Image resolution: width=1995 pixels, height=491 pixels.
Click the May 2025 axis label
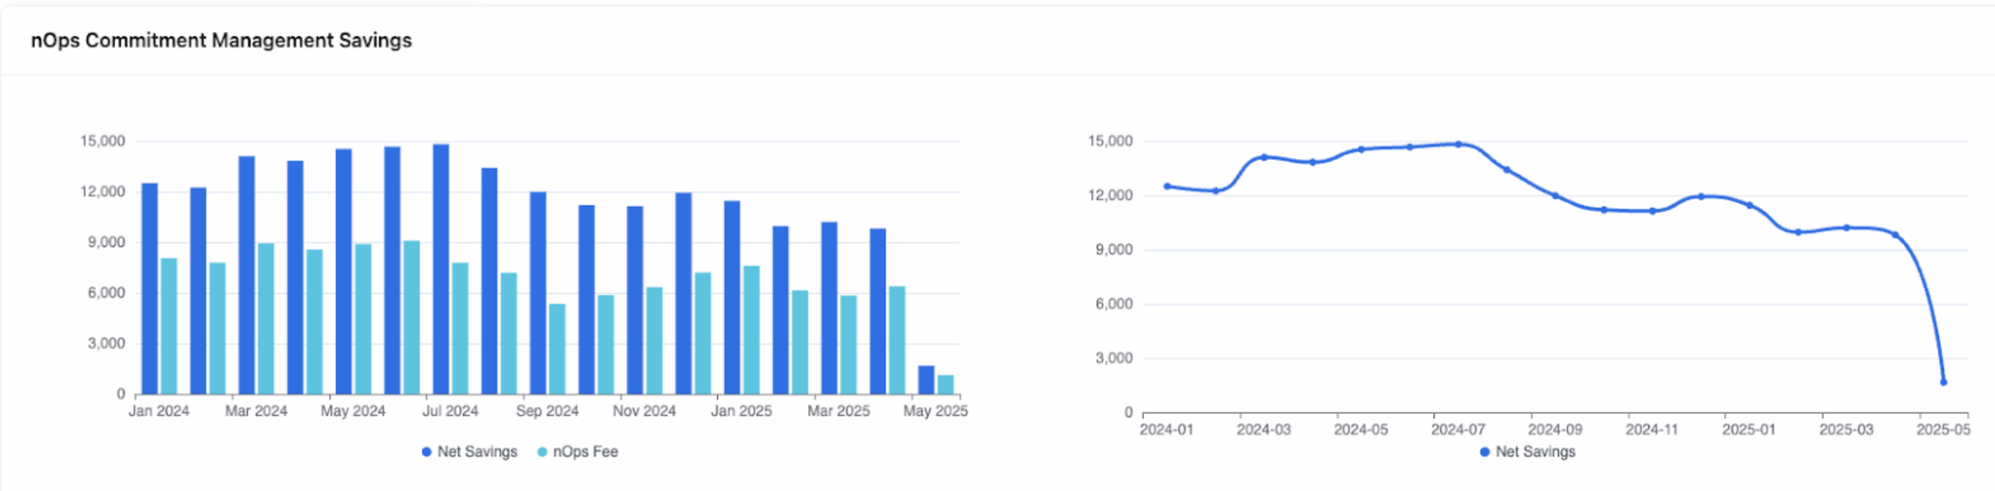[x=935, y=411]
